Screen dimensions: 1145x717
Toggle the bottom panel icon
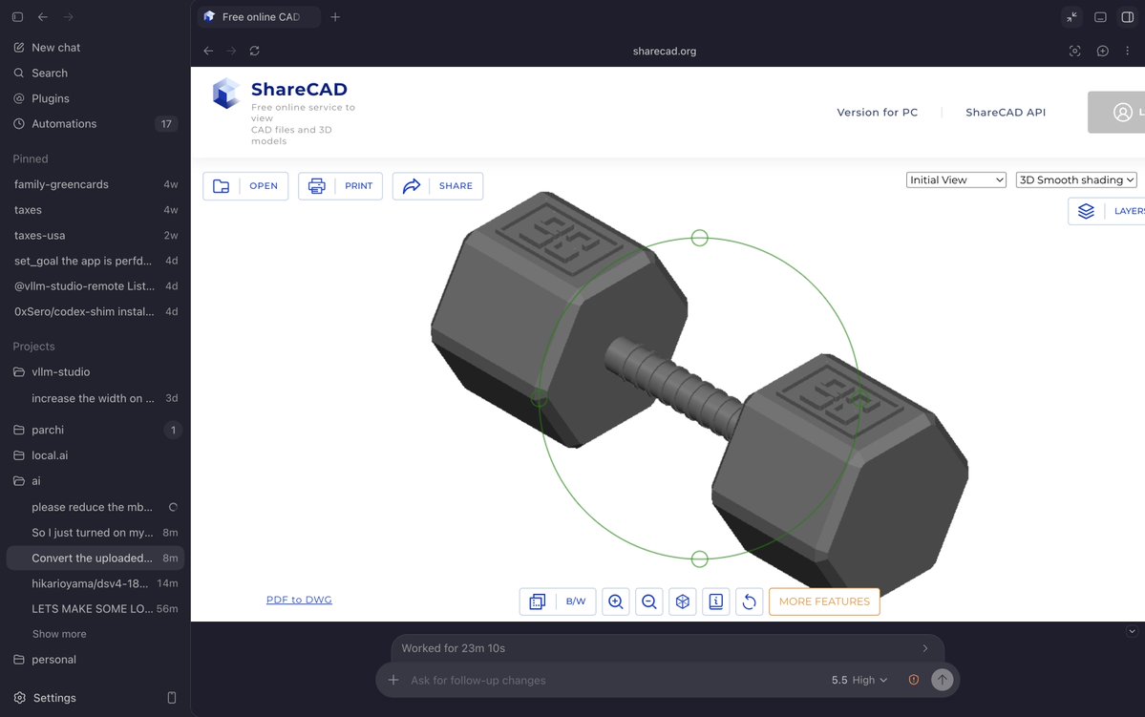(1100, 17)
